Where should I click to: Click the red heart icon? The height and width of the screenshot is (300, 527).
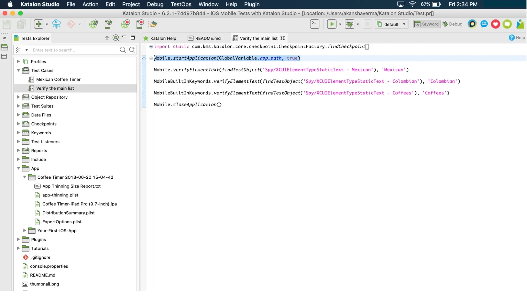click(x=495, y=24)
